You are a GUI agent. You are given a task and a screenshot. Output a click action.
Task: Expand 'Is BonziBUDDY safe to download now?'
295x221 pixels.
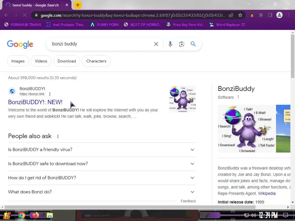102,164
